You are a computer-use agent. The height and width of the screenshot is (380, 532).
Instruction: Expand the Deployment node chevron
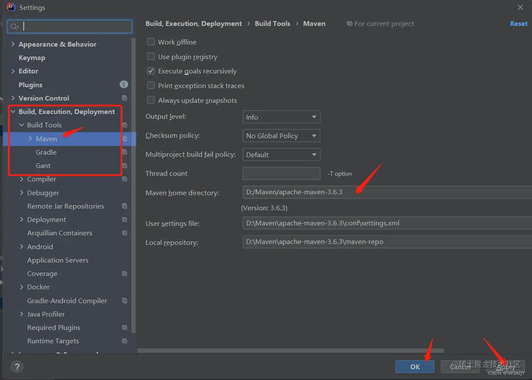pos(22,219)
